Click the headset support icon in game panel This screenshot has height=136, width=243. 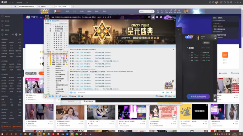215,96
